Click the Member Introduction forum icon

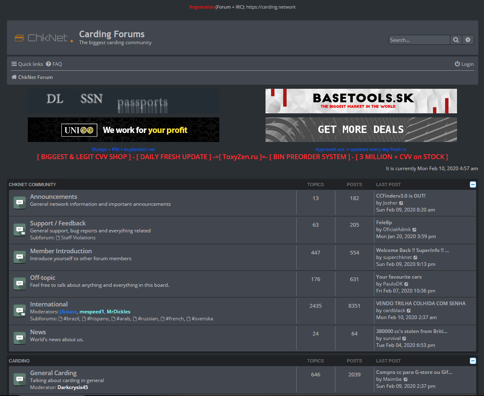(x=20, y=257)
